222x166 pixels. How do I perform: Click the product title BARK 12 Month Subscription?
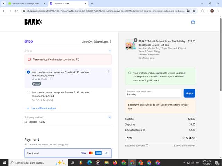click(162, 43)
